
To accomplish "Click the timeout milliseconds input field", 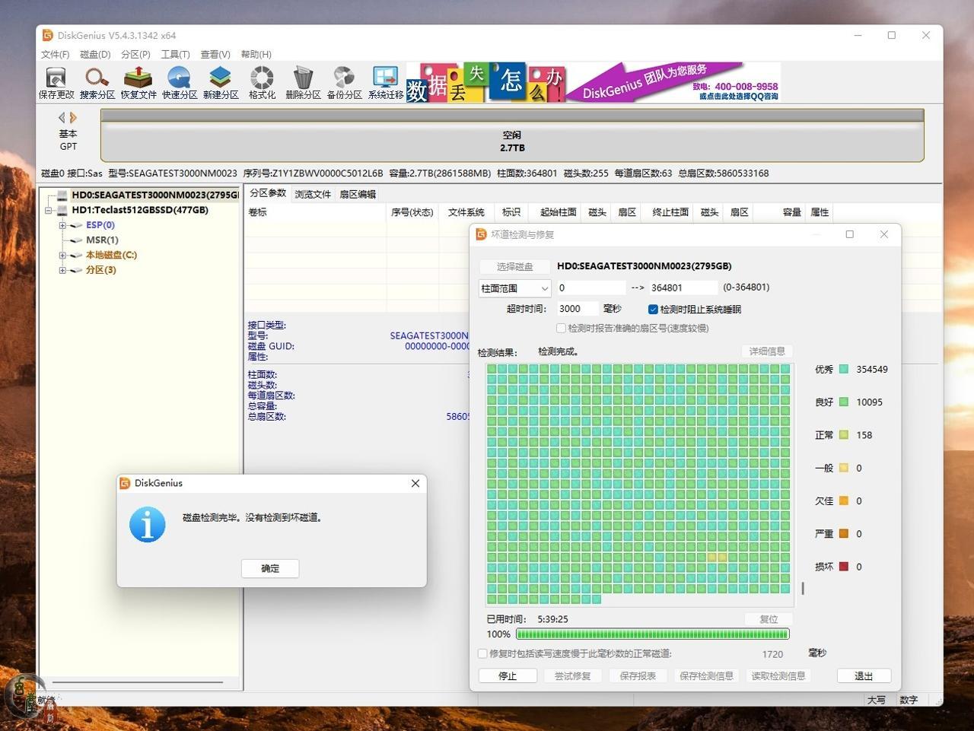I will (x=578, y=309).
